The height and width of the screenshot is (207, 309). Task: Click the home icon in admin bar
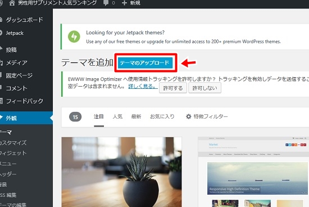(x=12, y=3)
